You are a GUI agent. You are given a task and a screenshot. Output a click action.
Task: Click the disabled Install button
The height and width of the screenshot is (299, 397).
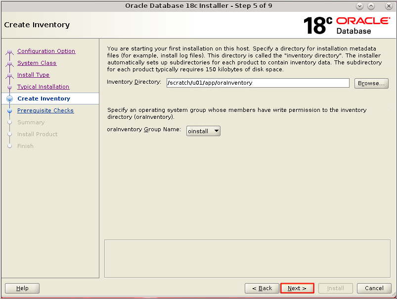click(x=336, y=288)
